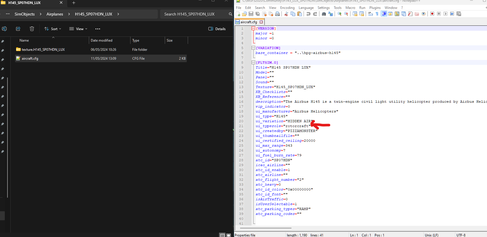The height and width of the screenshot is (237, 487).
Task: Toggle synchronized vertical scrolling icon
Action: click(x=355, y=14)
